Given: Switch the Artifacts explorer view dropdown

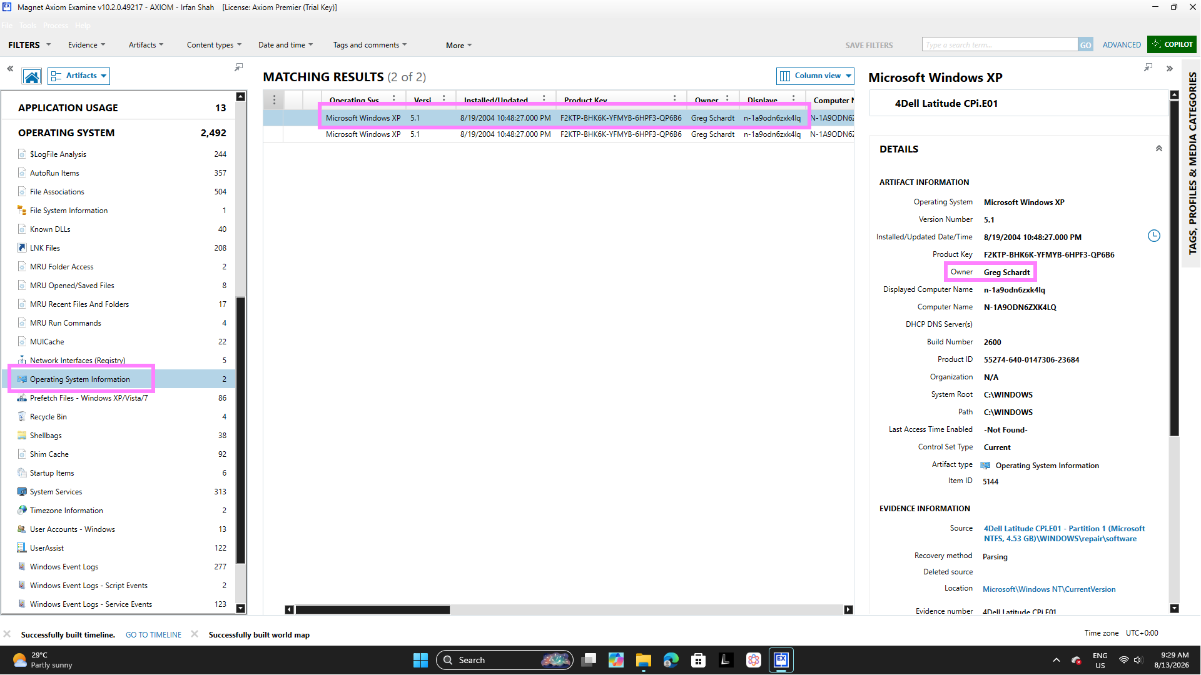Looking at the screenshot, I should tap(79, 76).
